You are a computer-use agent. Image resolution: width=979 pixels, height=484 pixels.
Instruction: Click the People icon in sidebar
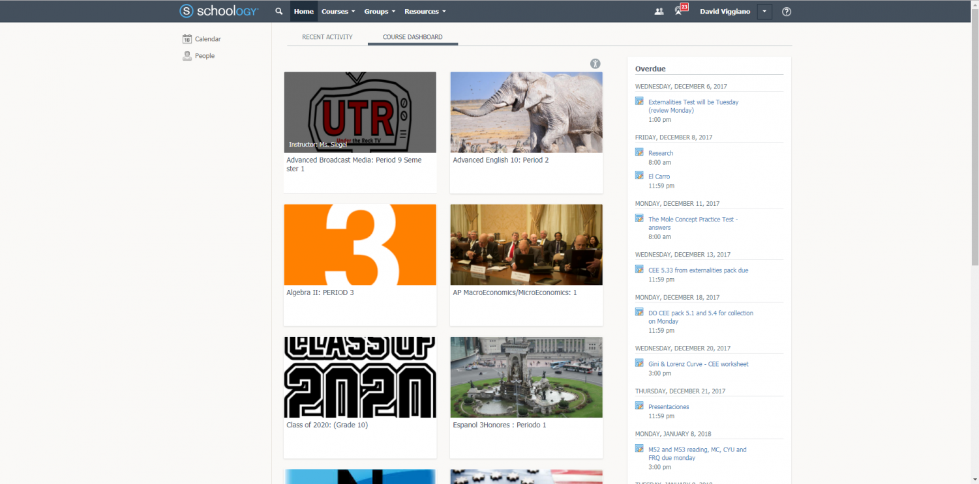(187, 56)
